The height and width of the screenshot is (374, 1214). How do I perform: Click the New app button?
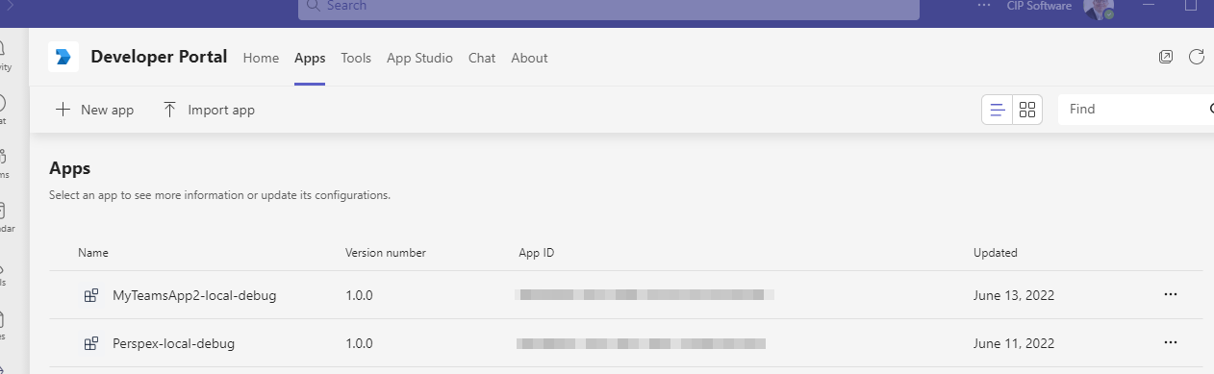tap(94, 110)
